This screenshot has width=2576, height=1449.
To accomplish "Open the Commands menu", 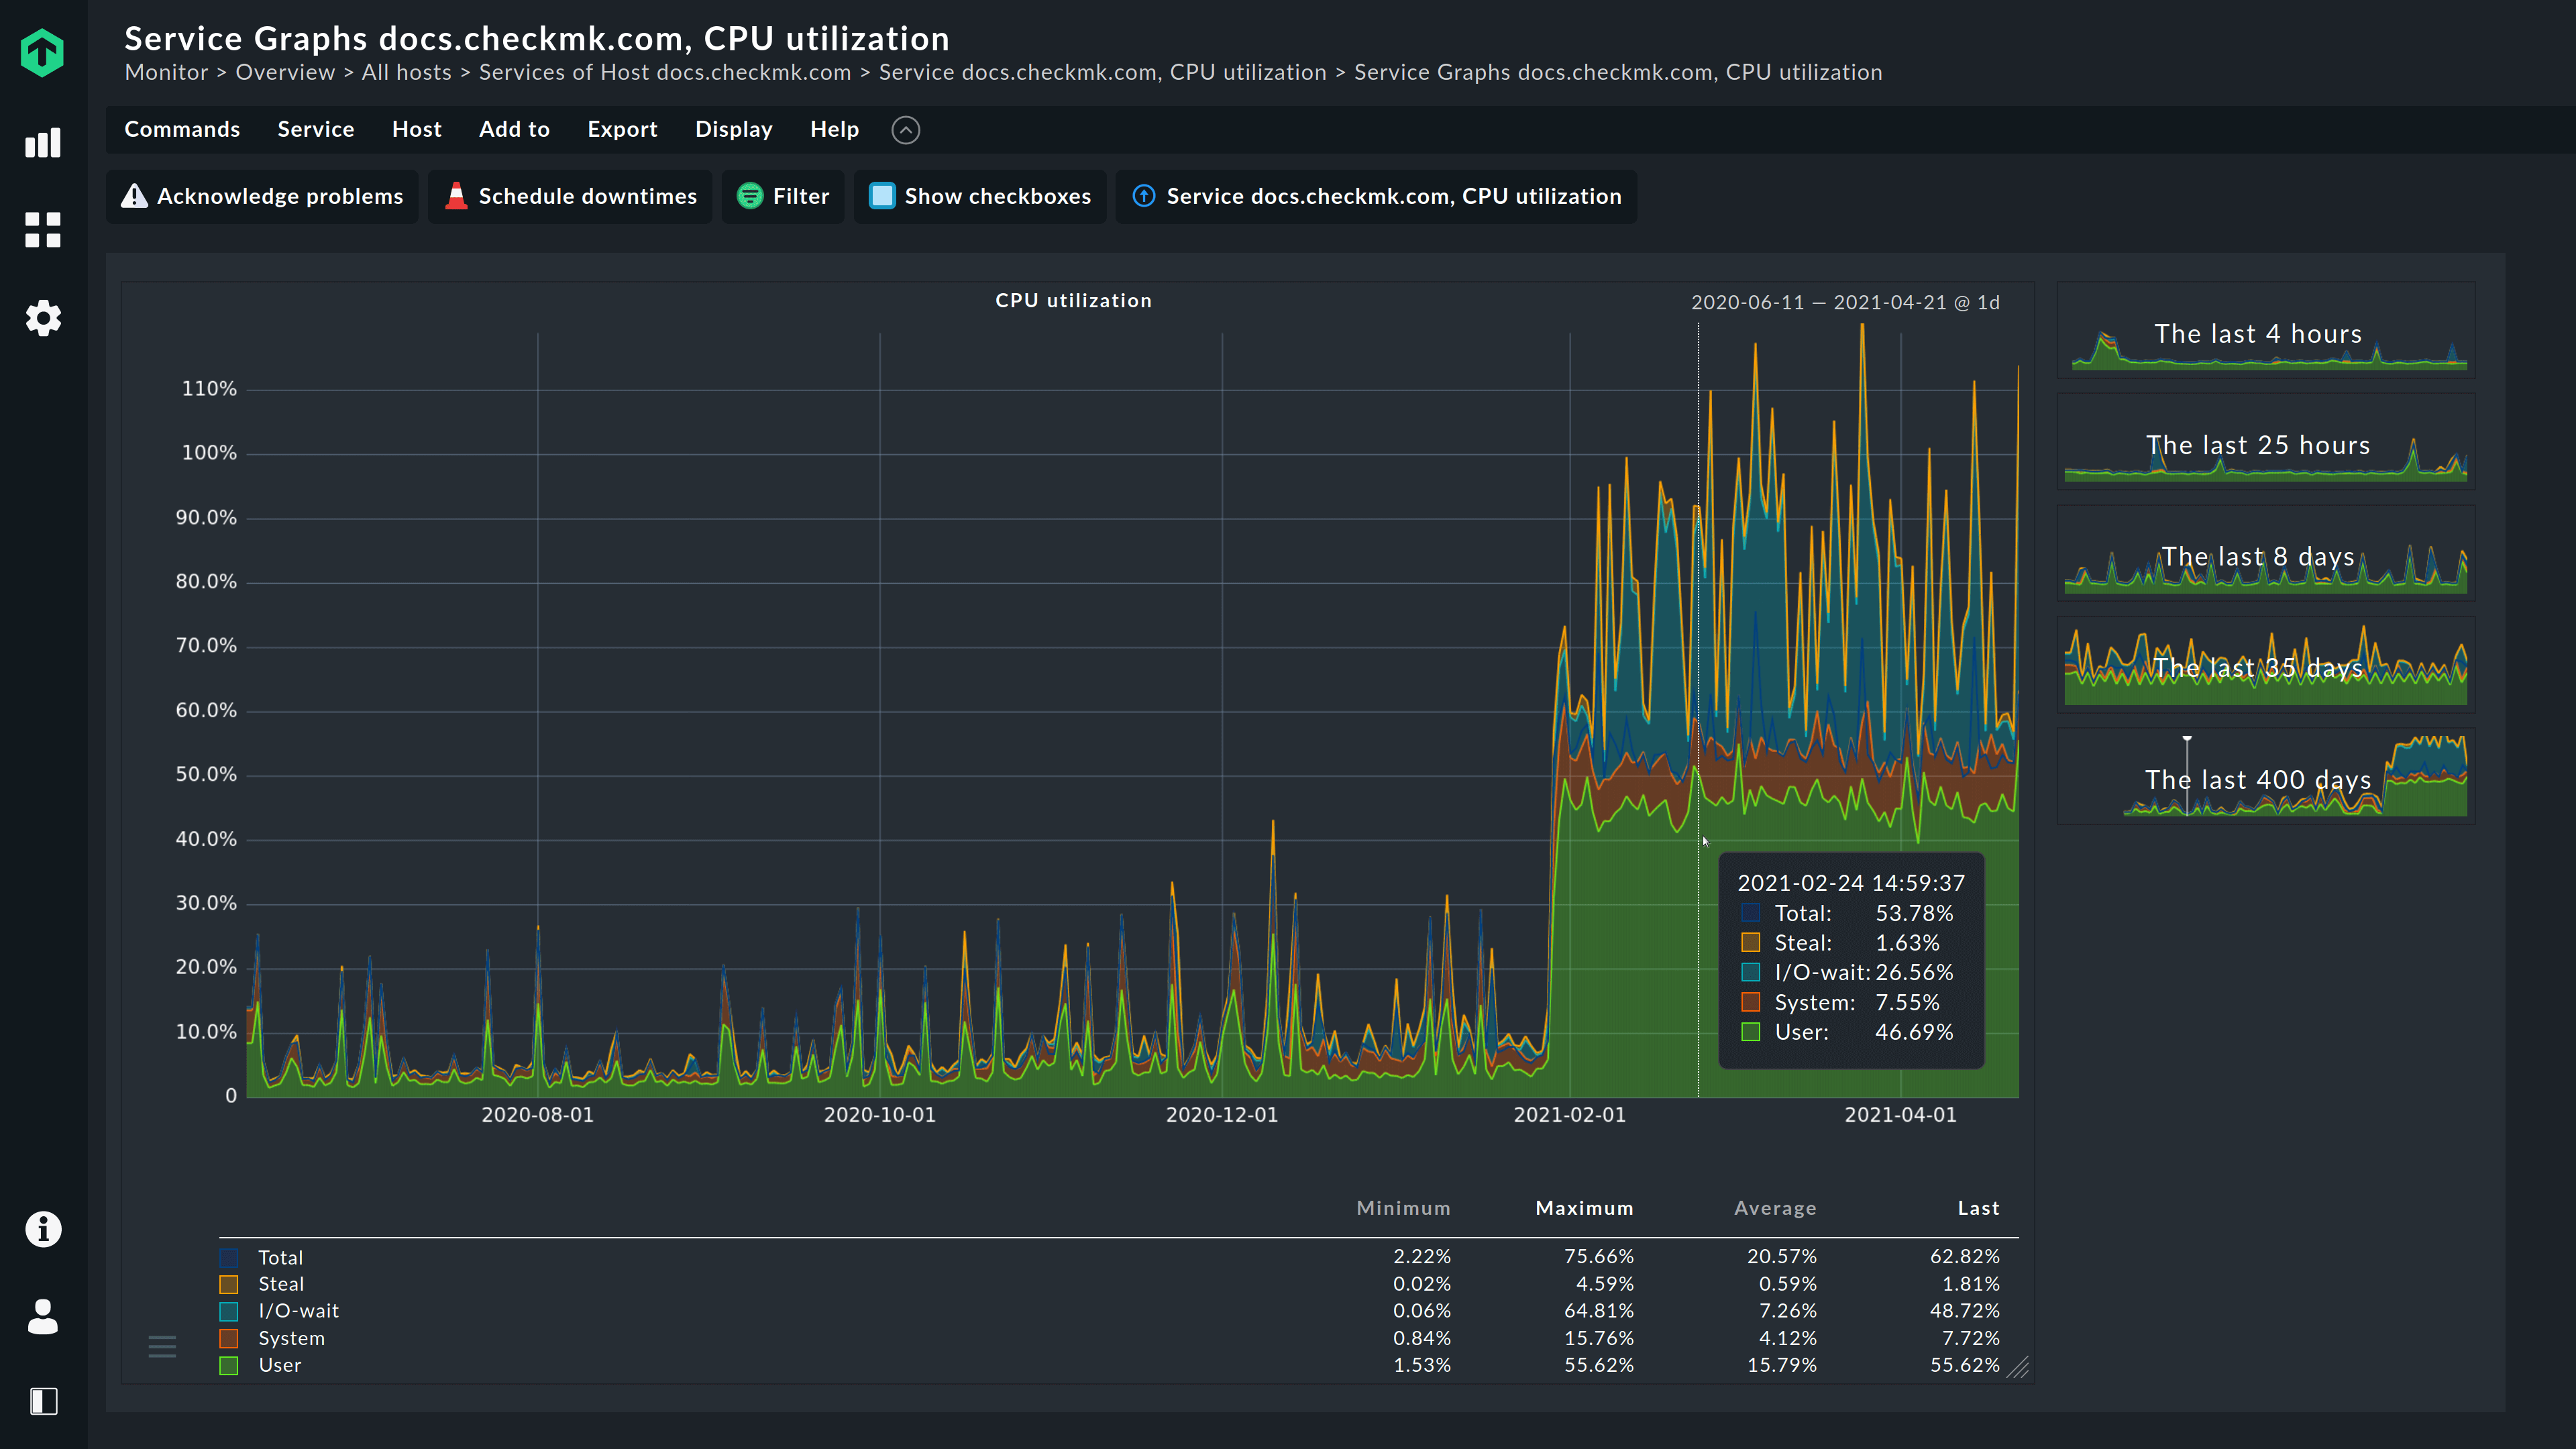I will tap(182, 129).
